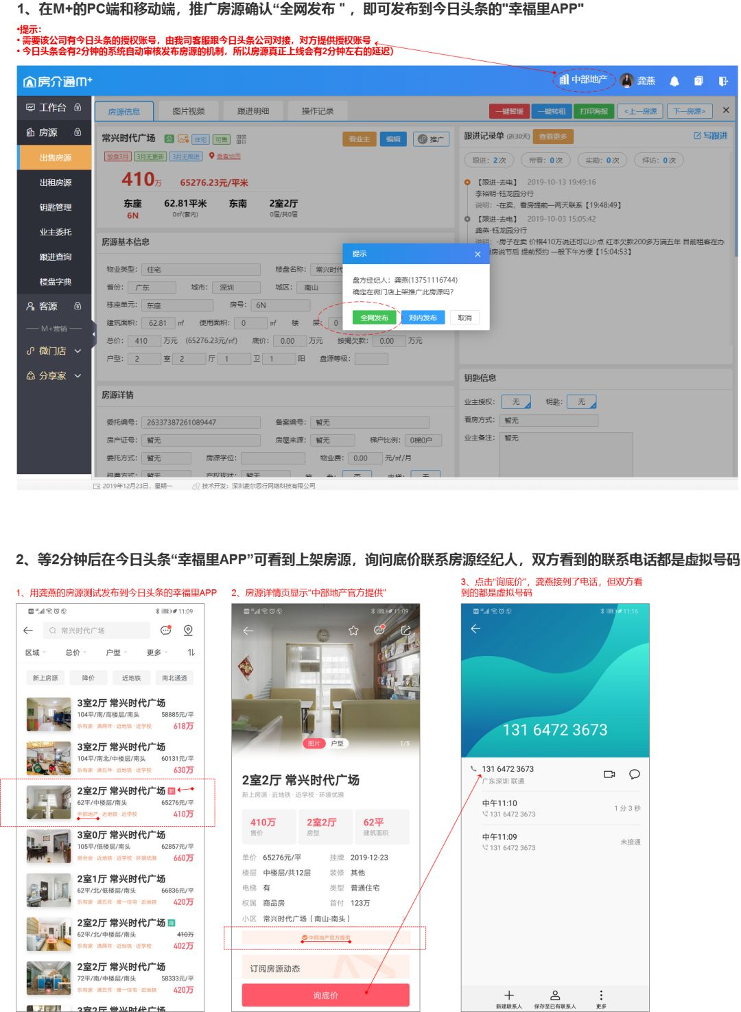Open 业主委托 in the sidebar

click(x=55, y=232)
